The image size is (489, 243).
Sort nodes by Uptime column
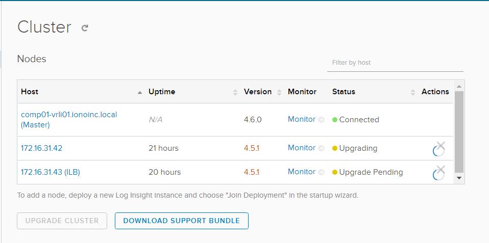[x=235, y=92]
